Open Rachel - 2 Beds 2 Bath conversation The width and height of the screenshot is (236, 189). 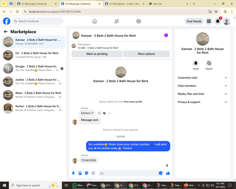[x=33, y=108]
